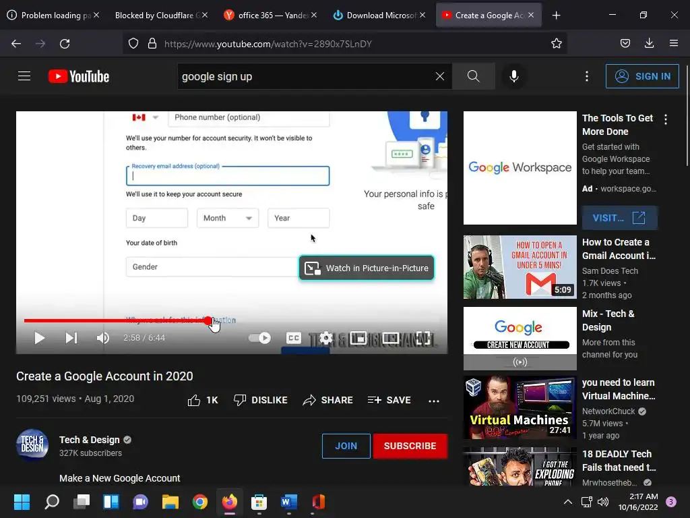
Task: Search with your voice microphone icon
Action: coord(513,76)
